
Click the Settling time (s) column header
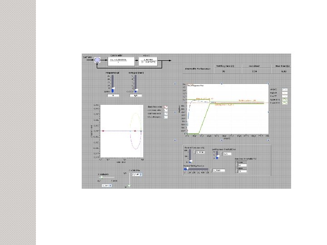(x=225, y=66)
